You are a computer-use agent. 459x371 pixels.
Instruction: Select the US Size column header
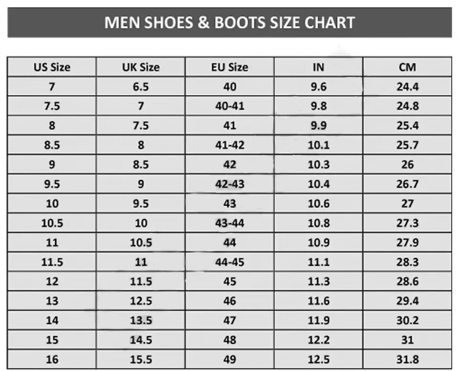click(x=52, y=67)
